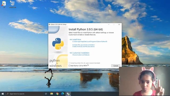Close the Python Setup window

(x=119, y=25)
